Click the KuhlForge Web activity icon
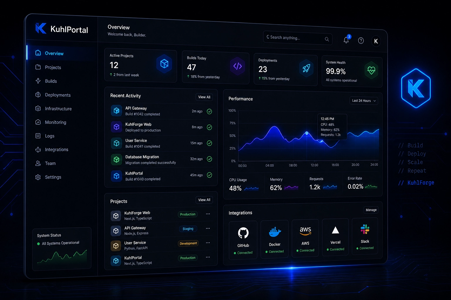Screen dimensions: 451x300 [x=117, y=127]
